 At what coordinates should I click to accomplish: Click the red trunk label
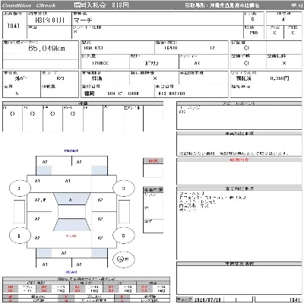click(71, 236)
